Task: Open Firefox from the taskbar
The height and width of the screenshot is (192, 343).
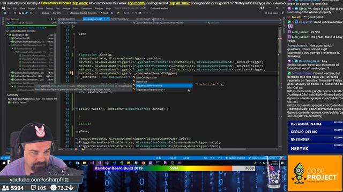Action: [x=143, y=163]
